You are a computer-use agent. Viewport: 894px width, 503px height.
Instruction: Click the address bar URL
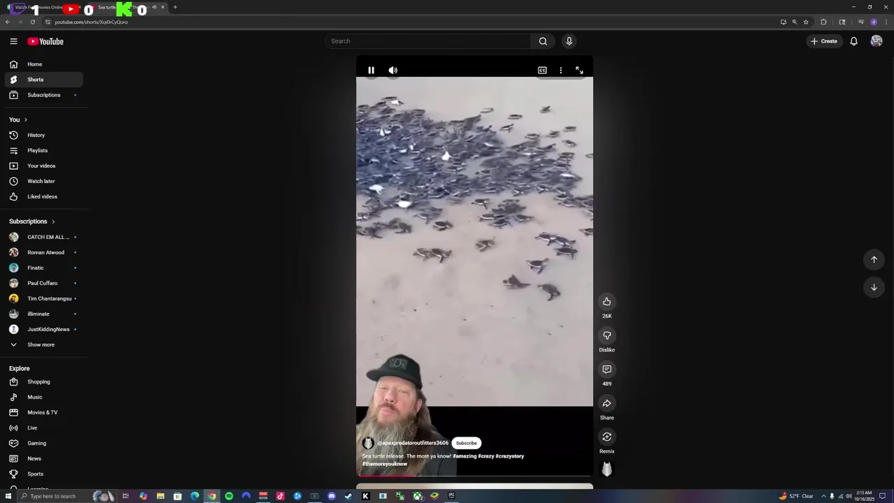(x=91, y=22)
